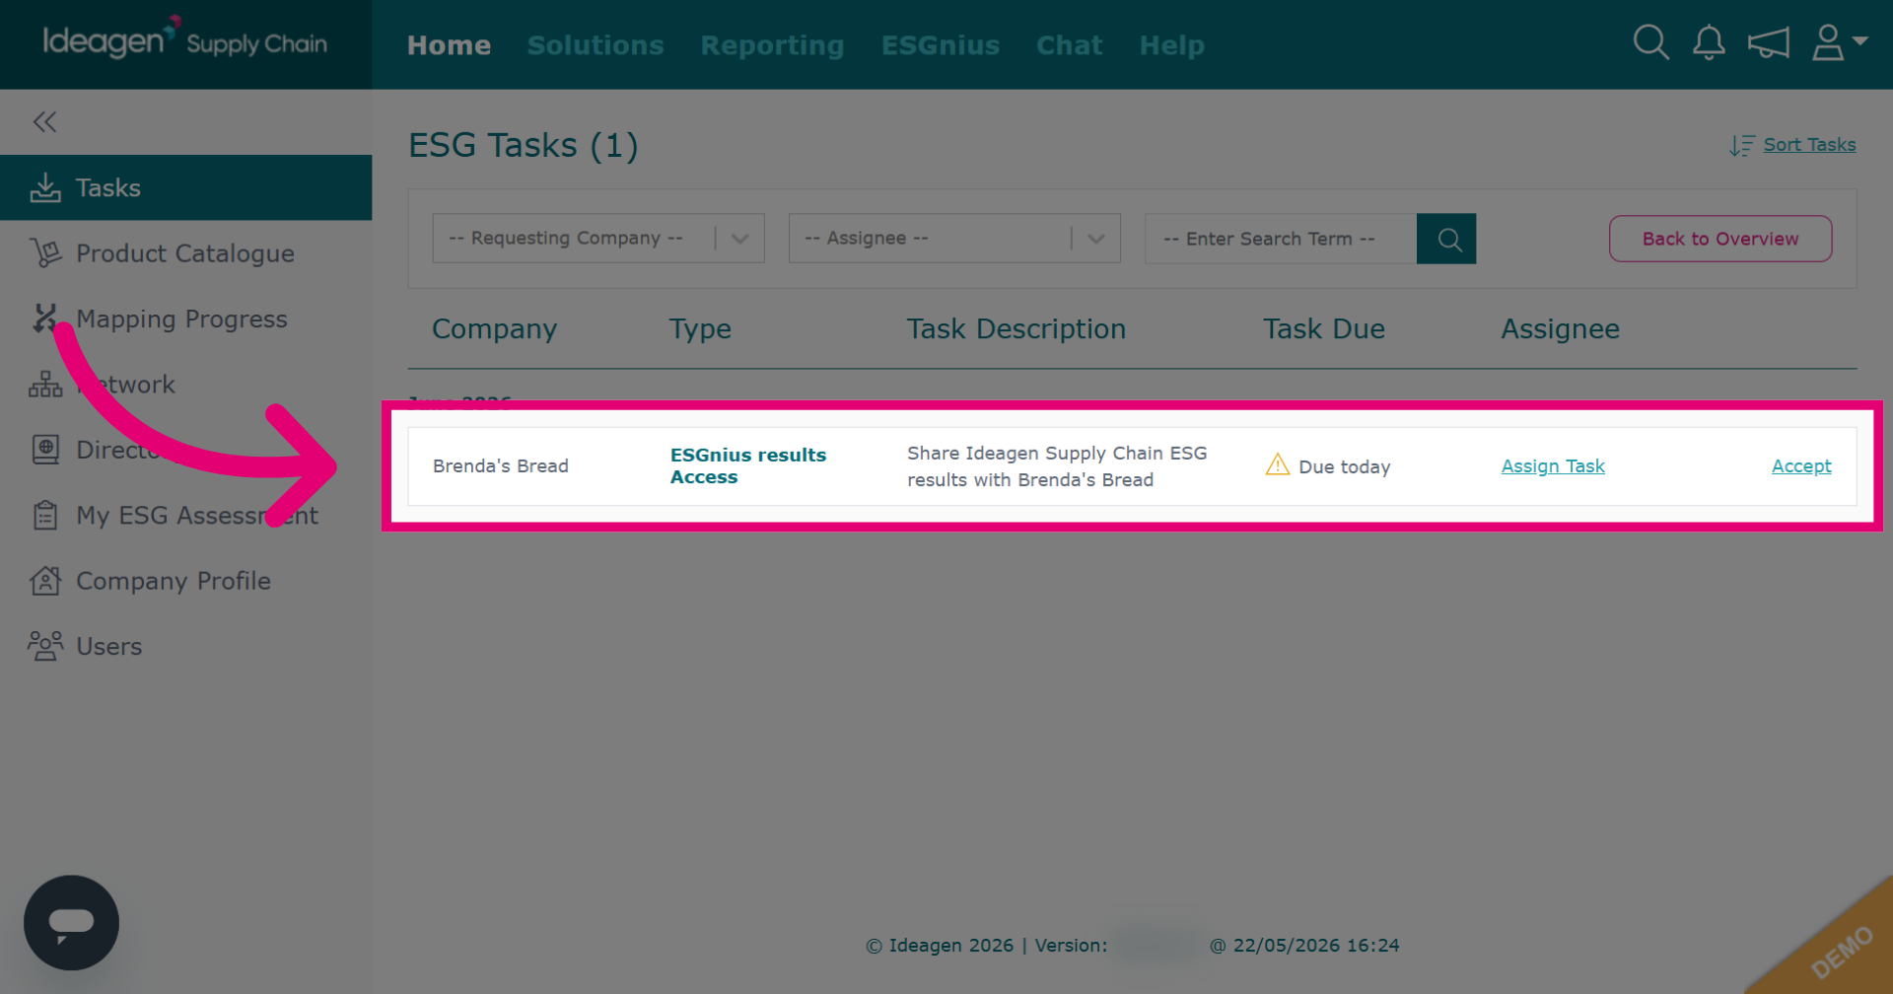
Task: Click the My ESG Assessment clipboard icon
Action: (45, 515)
